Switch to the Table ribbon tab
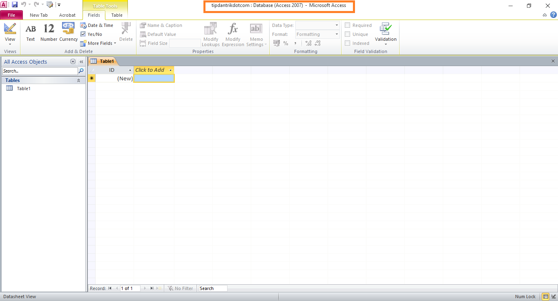558x301 pixels. coord(117,15)
